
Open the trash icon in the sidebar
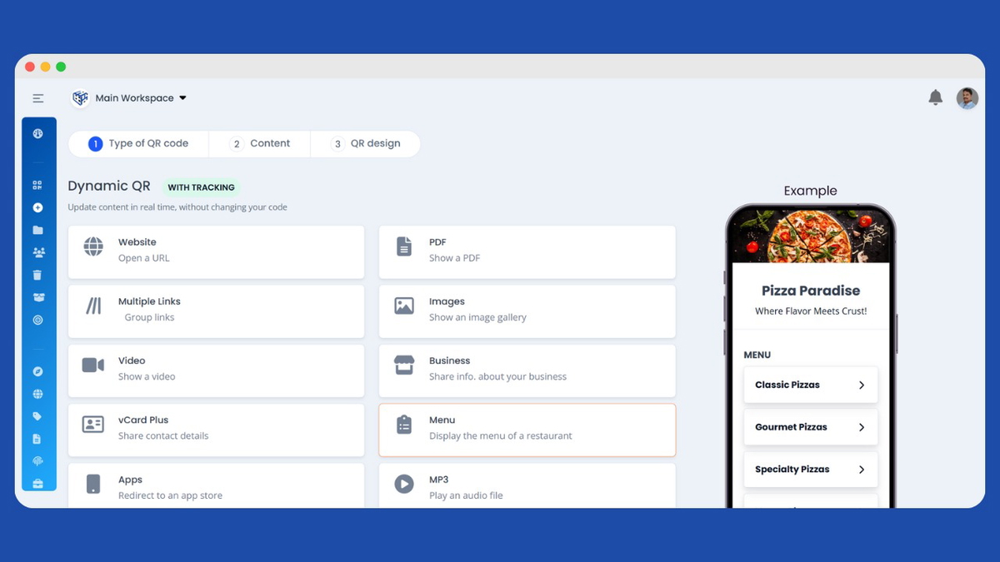coord(38,275)
